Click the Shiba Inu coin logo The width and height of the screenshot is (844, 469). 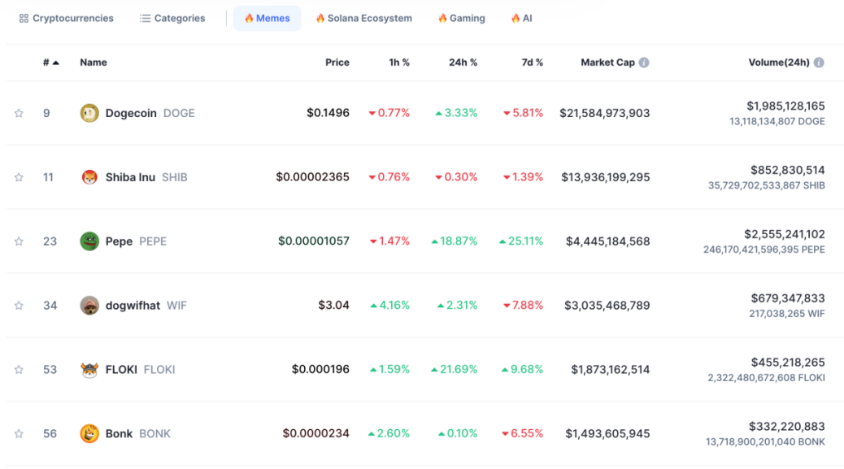[x=89, y=177]
